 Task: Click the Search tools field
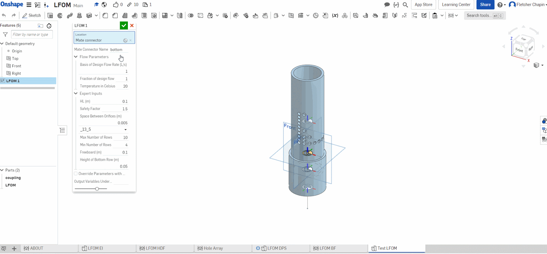pyautogui.click(x=485, y=15)
